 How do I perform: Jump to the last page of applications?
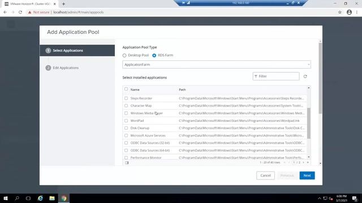[308, 162]
